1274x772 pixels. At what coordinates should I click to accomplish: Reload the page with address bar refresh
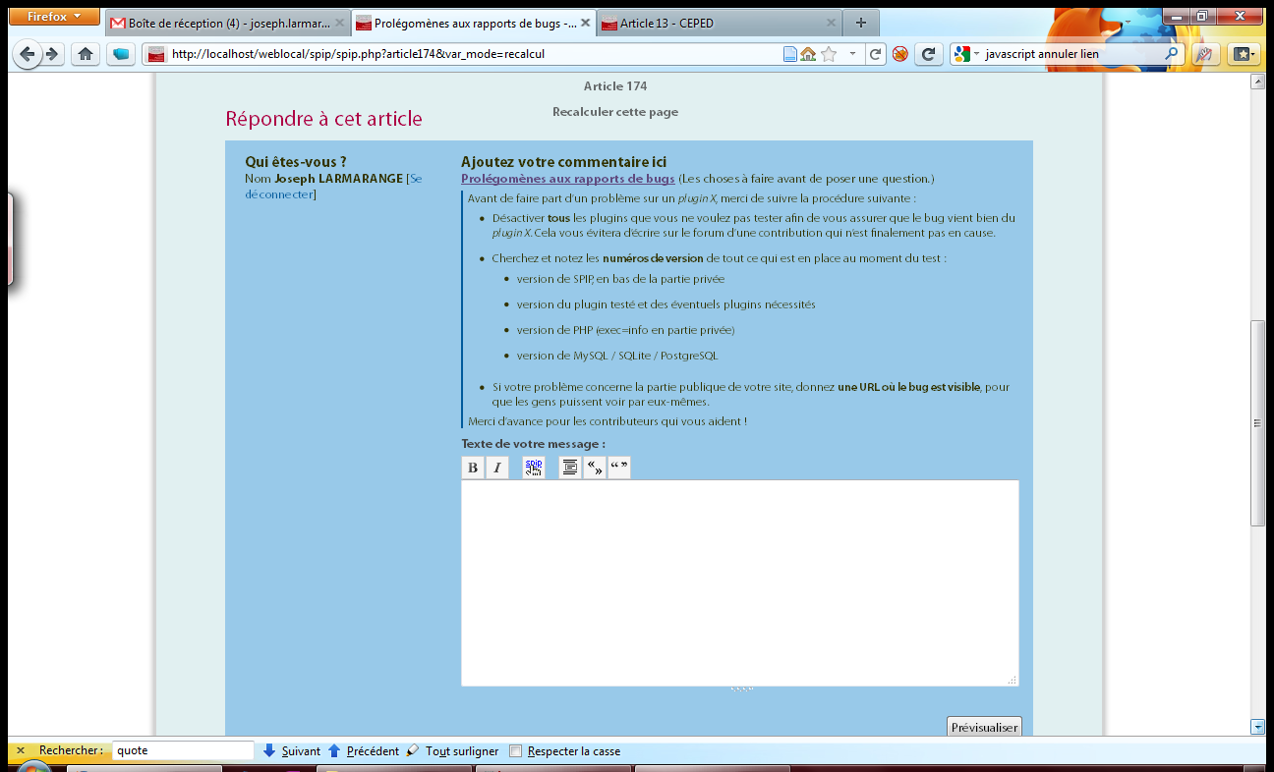pos(874,54)
